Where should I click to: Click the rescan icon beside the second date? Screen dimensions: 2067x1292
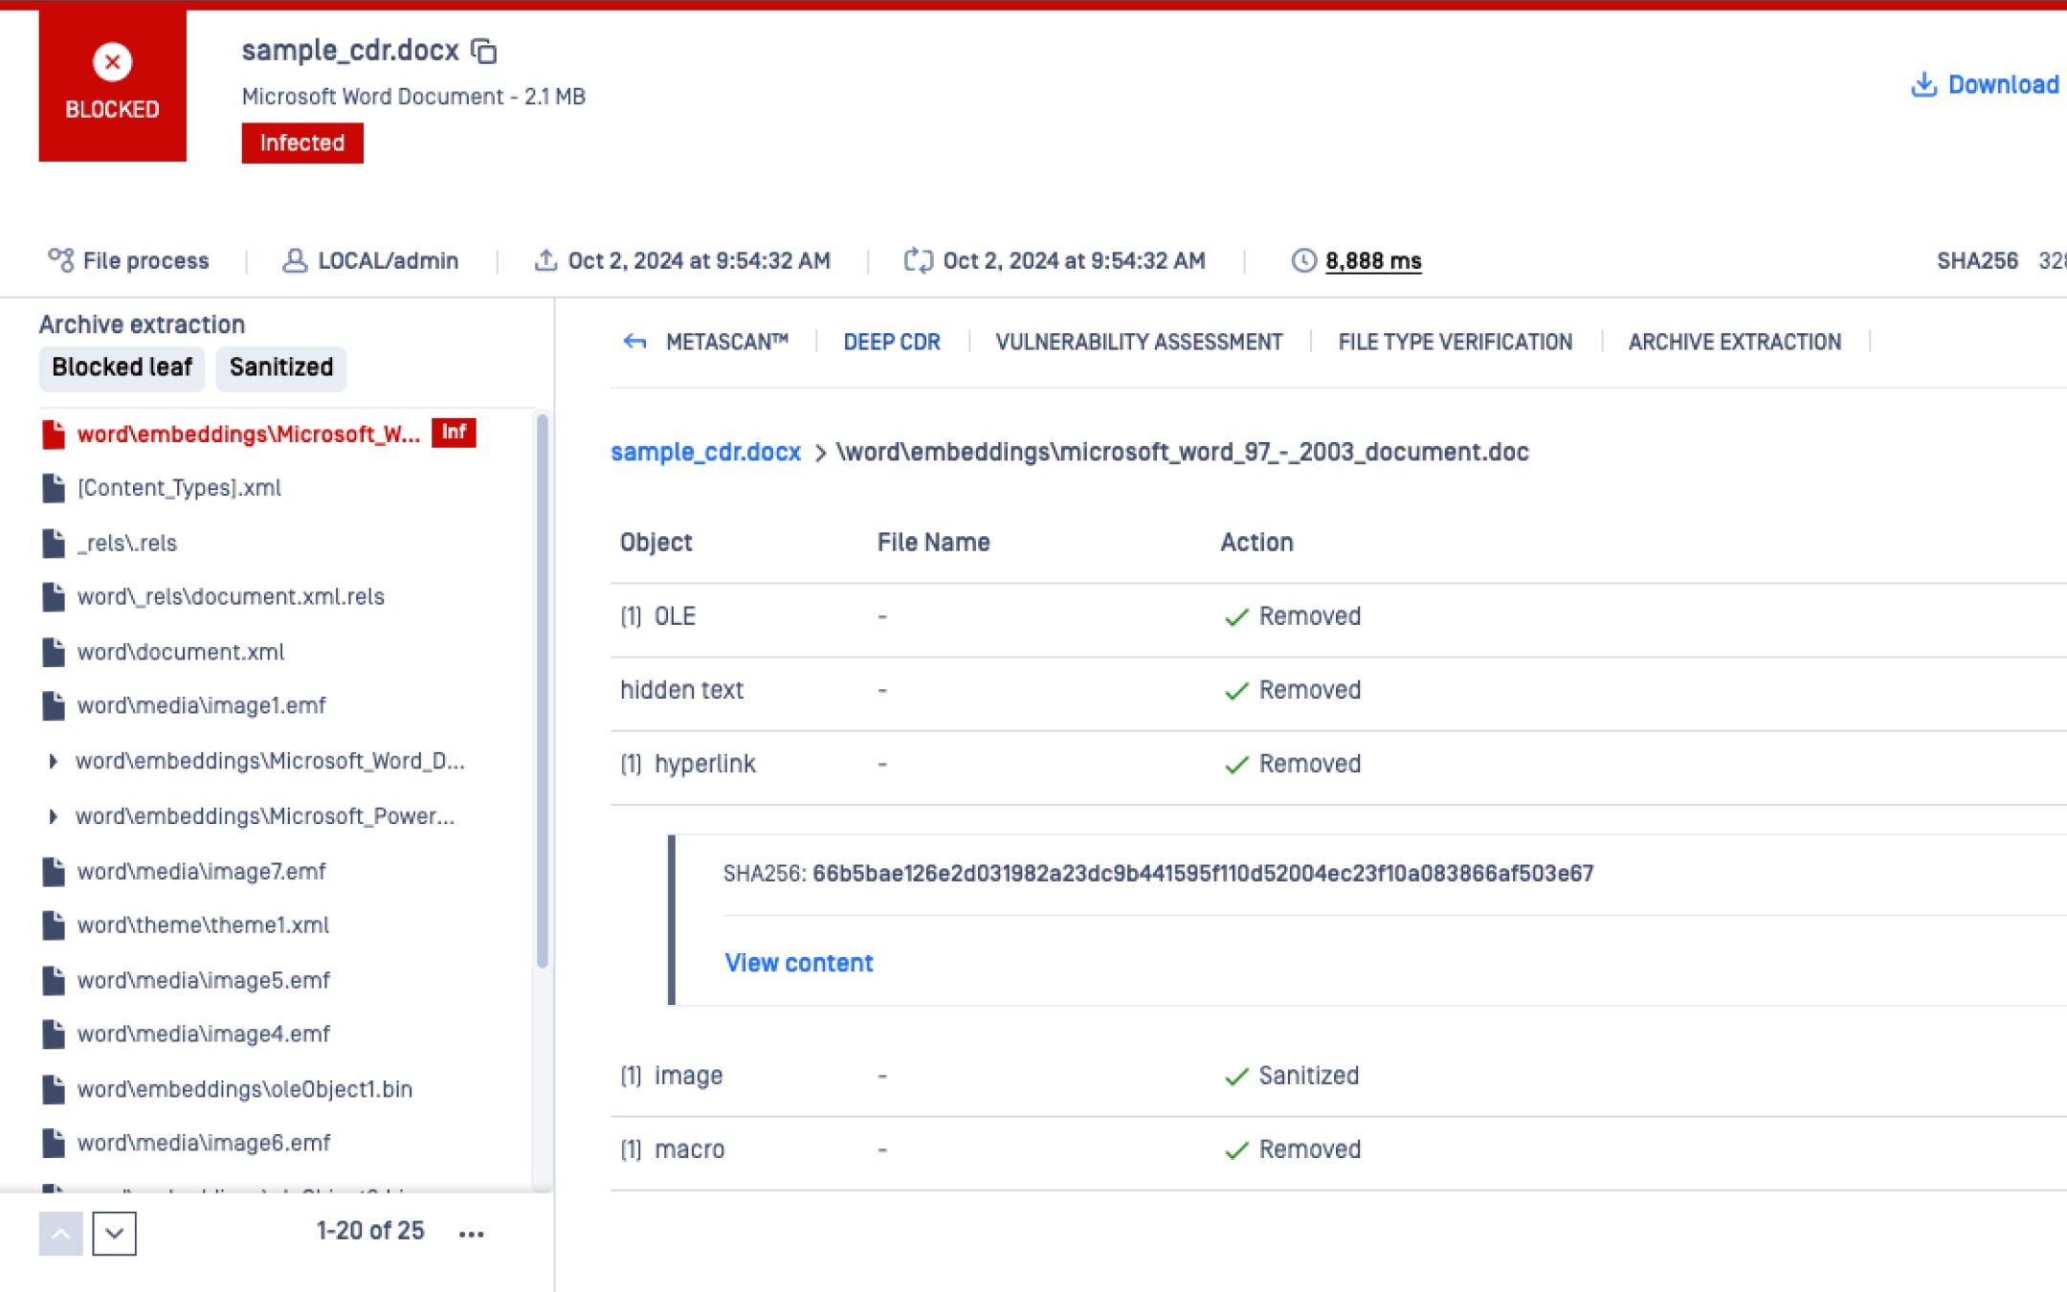[x=918, y=258]
